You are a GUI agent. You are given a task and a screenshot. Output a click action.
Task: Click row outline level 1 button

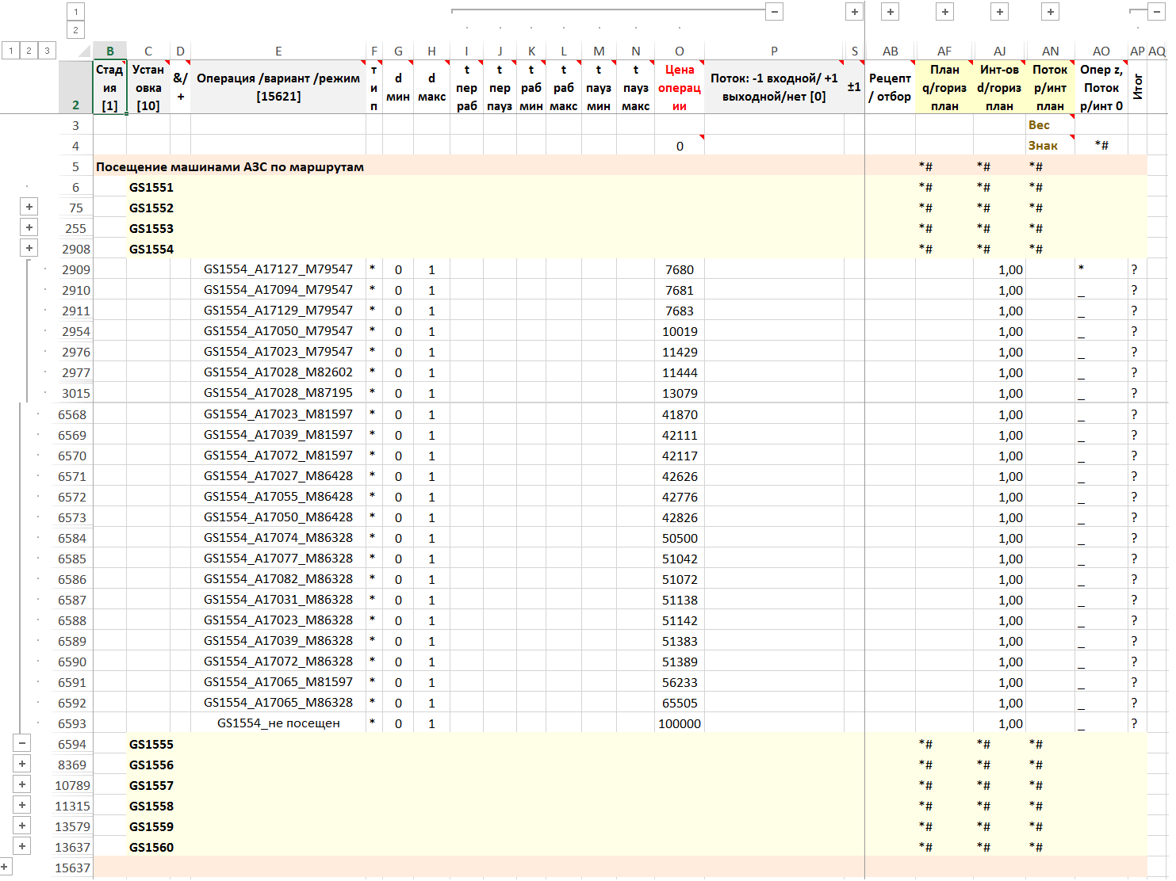[x=10, y=51]
